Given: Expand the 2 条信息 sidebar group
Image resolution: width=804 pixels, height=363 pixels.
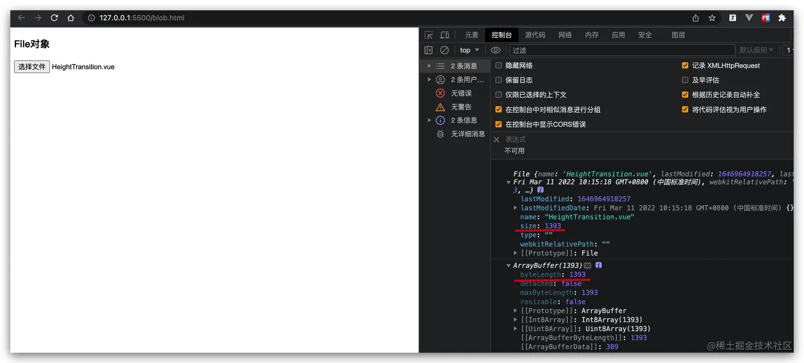Looking at the screenshot, I should click(x=429, y=120).
